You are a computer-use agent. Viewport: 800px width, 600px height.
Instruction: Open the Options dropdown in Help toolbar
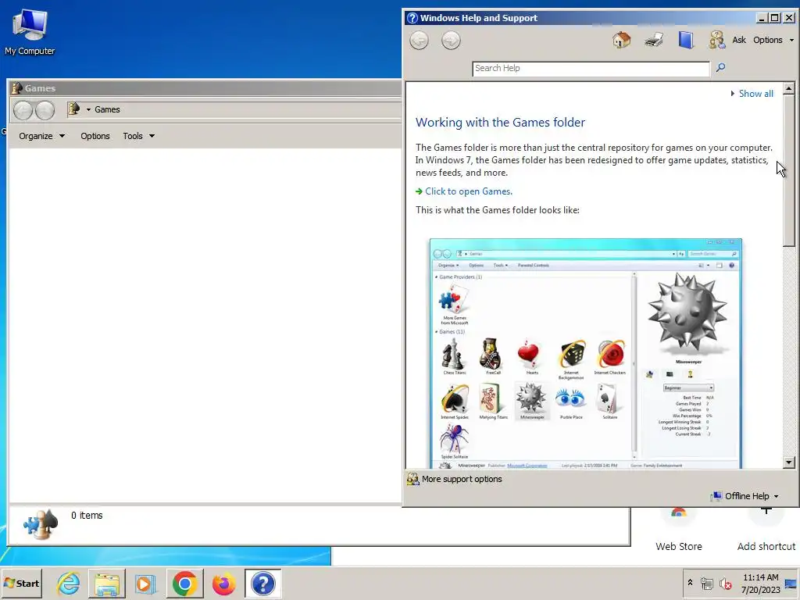click(x=773, y=40)
